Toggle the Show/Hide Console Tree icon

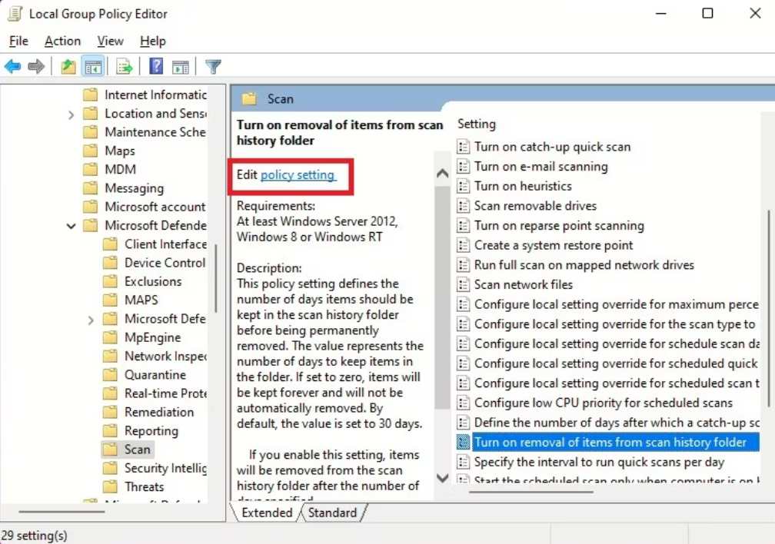click(x=93, y=67)
